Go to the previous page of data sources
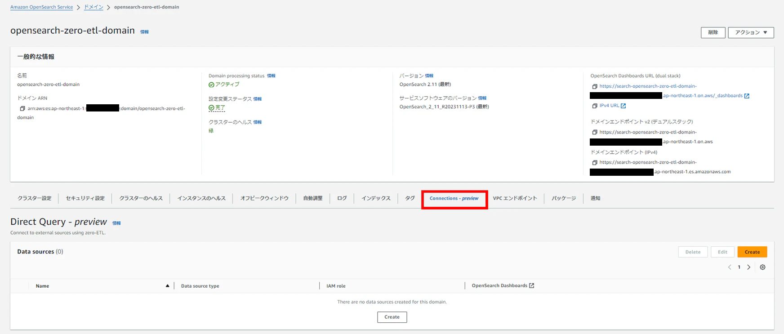Screen dimensions: 784x334 (x=730, y=267)
